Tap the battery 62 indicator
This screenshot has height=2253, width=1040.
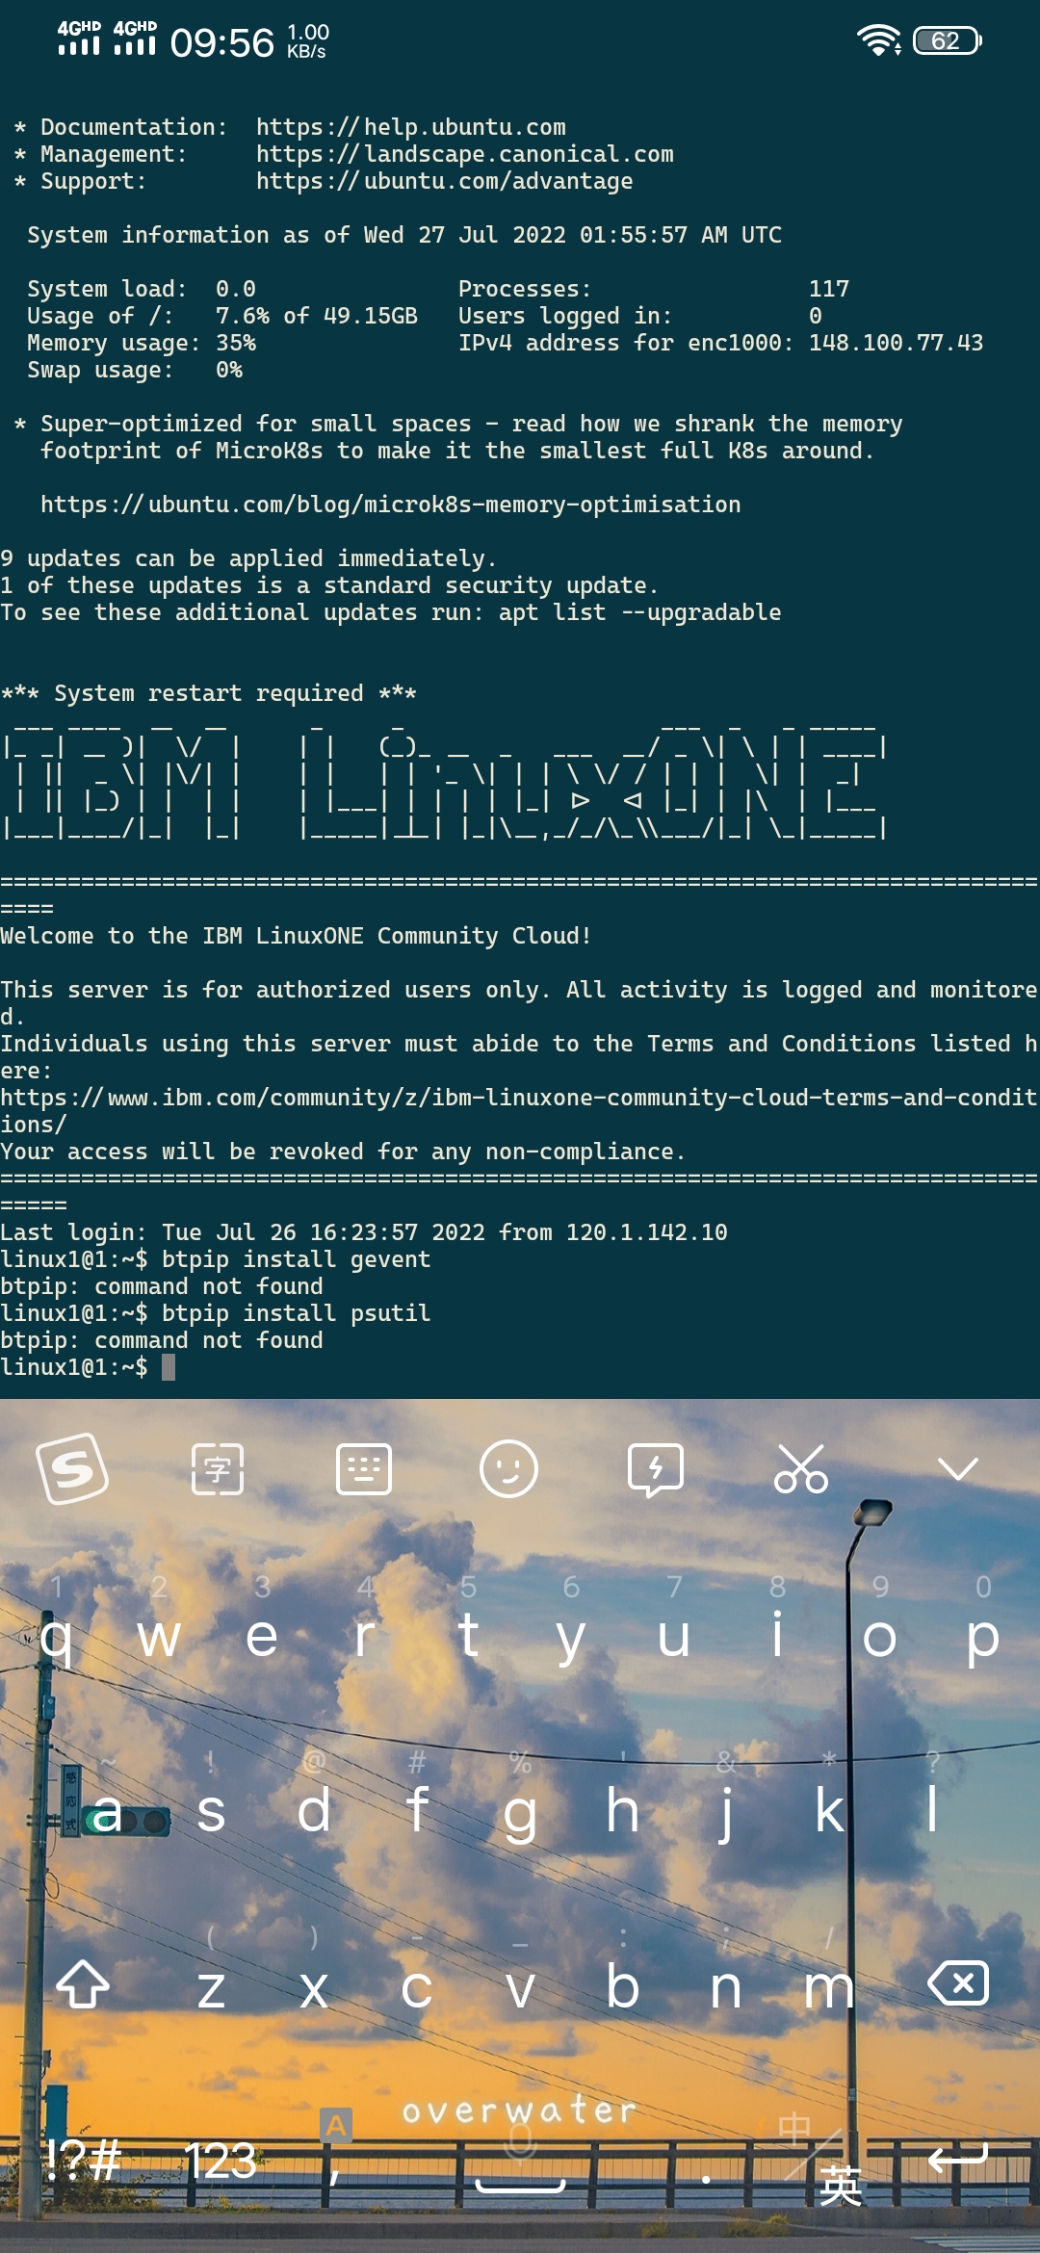pyautogui.click(x=948, y=40)
